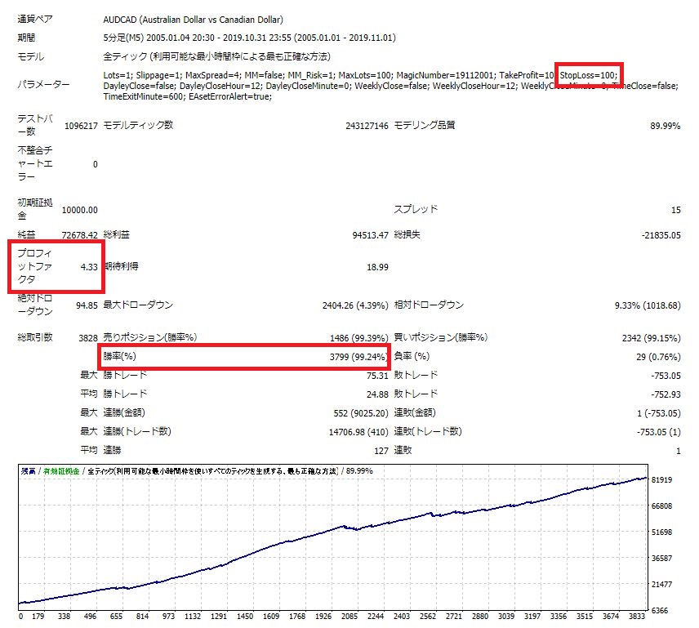
Task: Click the modelling quality value 89.99%
Action: [x=666, y=126]
